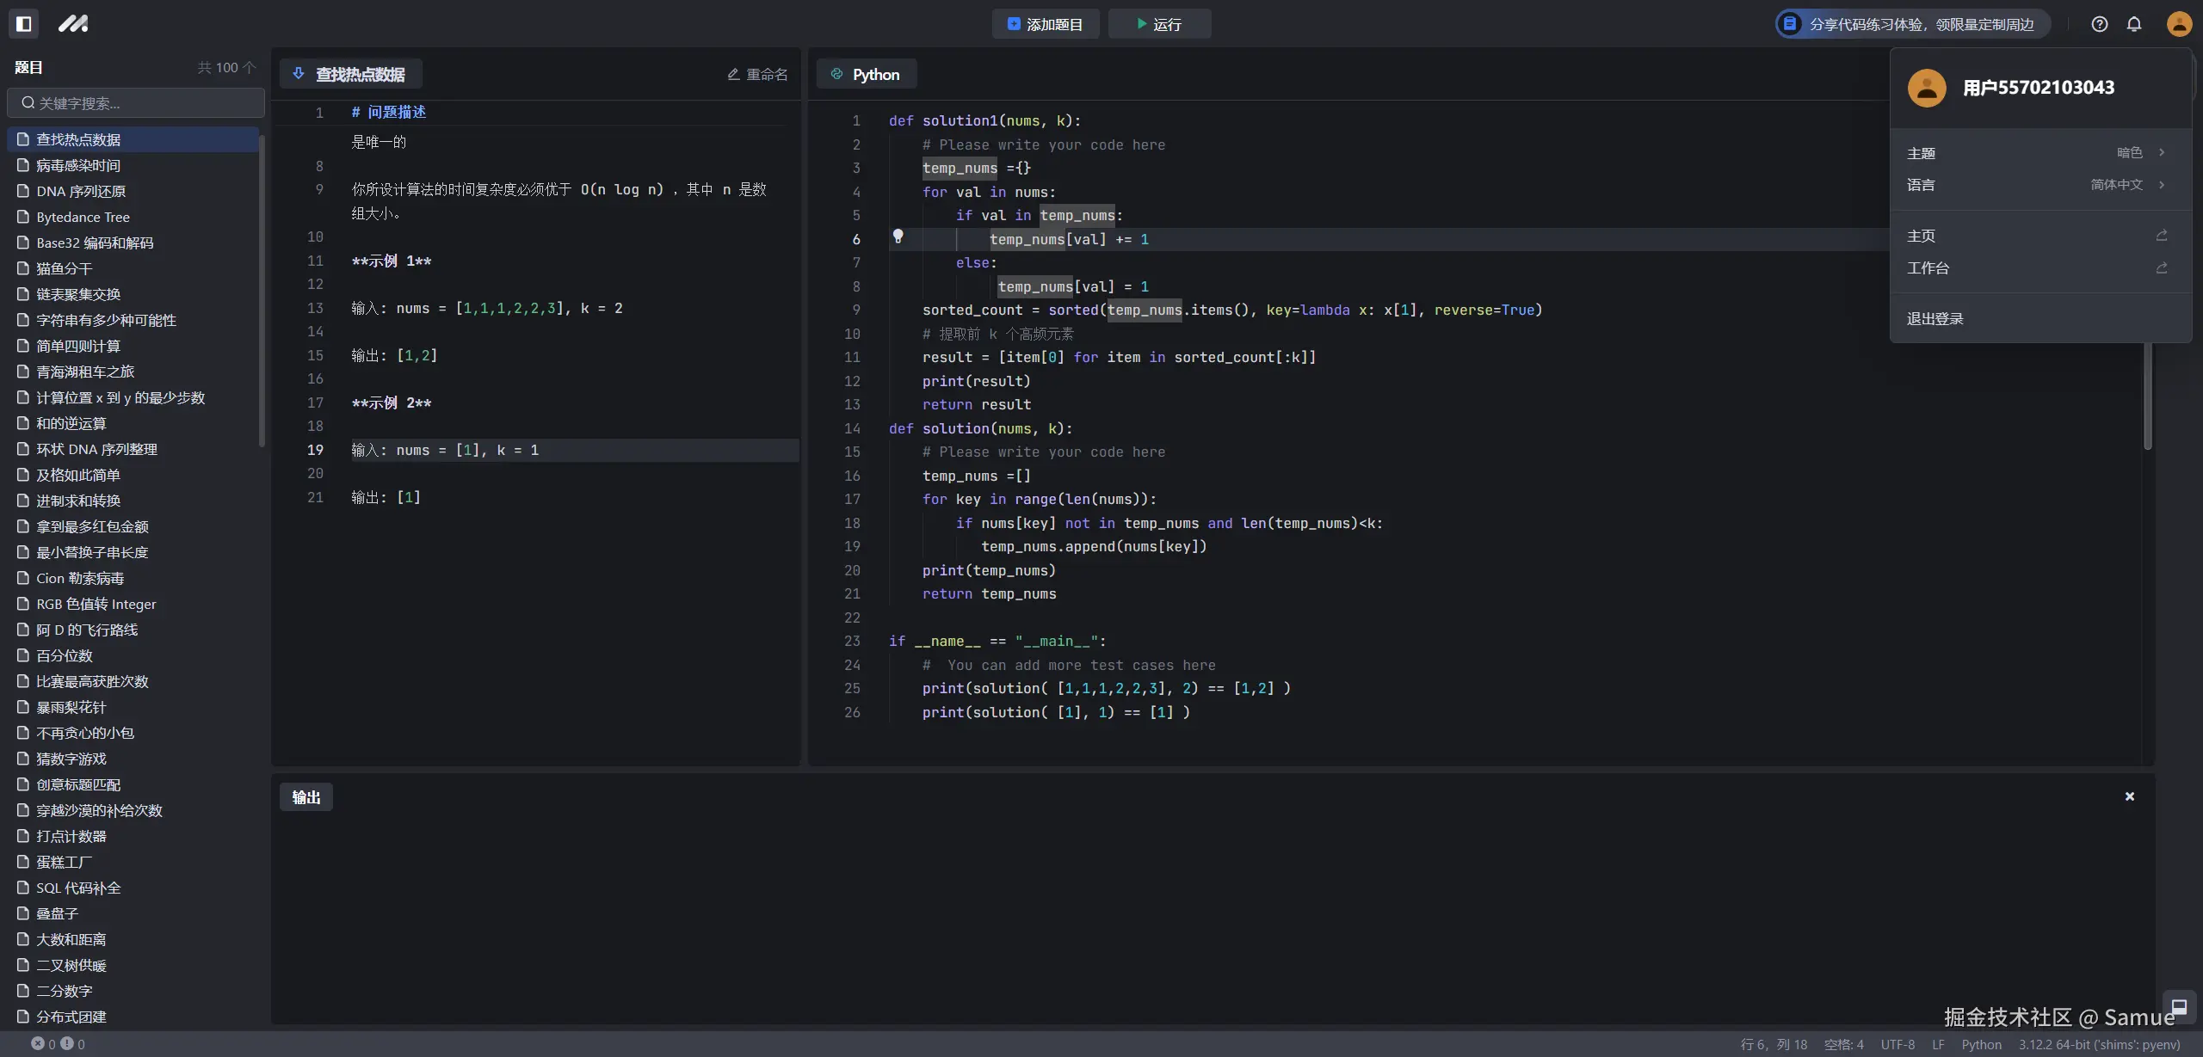Click the 重命名 rename button
This screenshot has height=1057, width=2203.
click(757, 75)
